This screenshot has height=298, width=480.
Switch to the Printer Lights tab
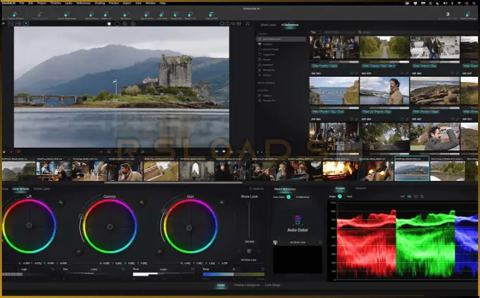(42, 189)
